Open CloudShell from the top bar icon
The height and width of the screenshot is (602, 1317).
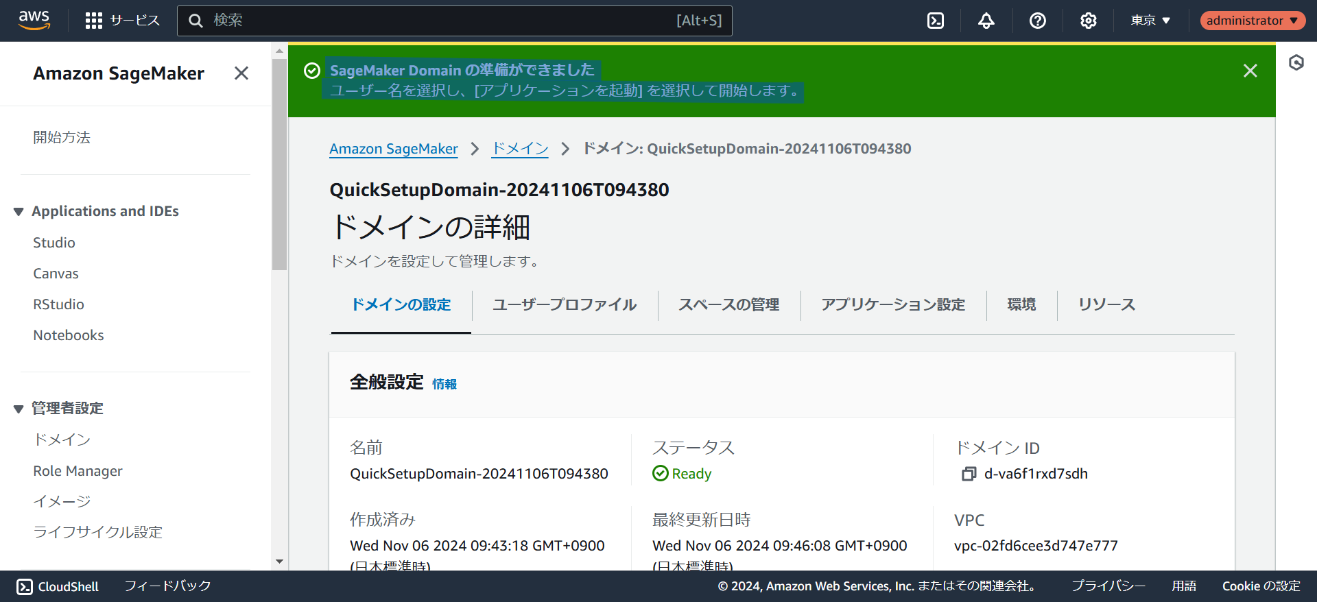pos(936,21)
